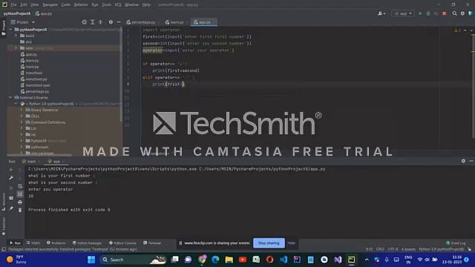Open Project tool window side tab
This screenshot has width=475, height=267.
tap(3, 28)
